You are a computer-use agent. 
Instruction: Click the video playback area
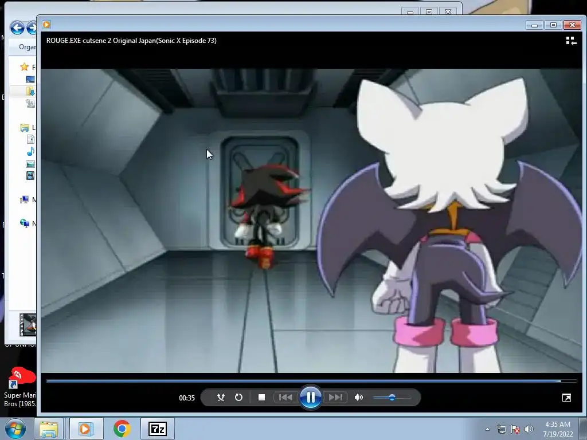(311, 221)
